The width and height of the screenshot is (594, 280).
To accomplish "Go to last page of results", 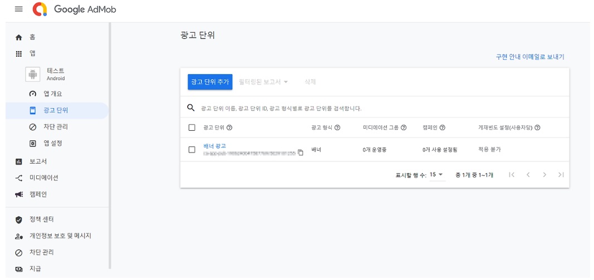I will [x=561, y=175].
